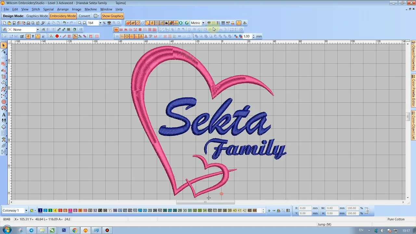Toggle the checkbox icon in third toolbar
The width and height of the screenshot is (416, 234).
tap(22, 36)
